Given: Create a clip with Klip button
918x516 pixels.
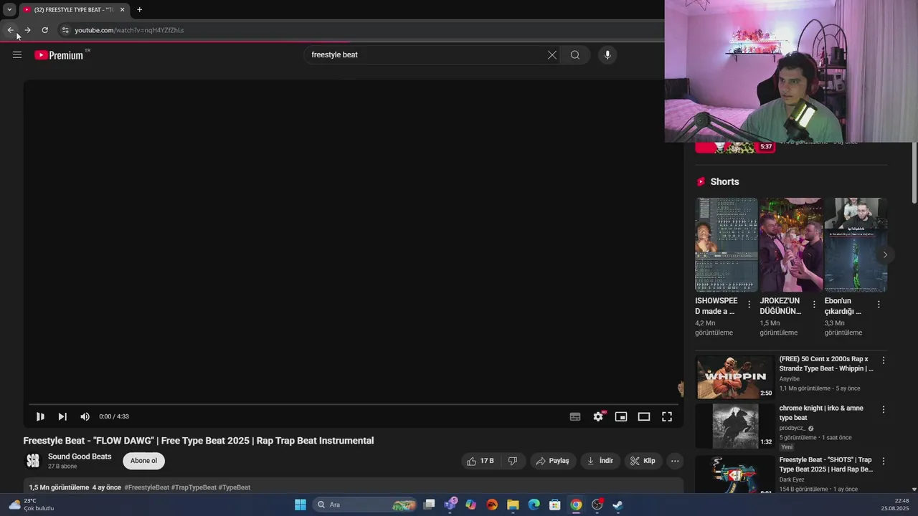Looking at the screenshot, I should click(x=643, y=461).
